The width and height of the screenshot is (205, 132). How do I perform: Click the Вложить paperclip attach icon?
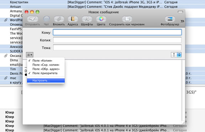(59, 19)
